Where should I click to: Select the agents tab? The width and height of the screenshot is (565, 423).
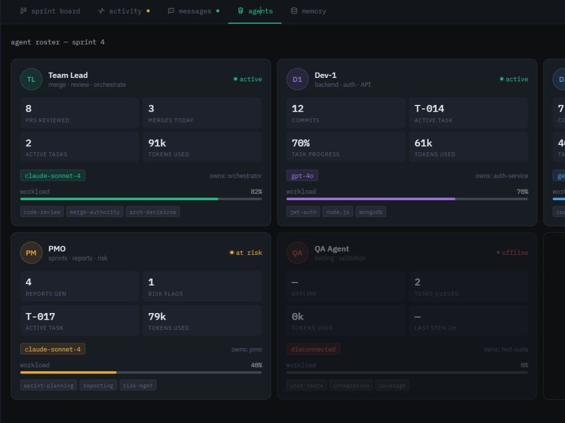255,11
